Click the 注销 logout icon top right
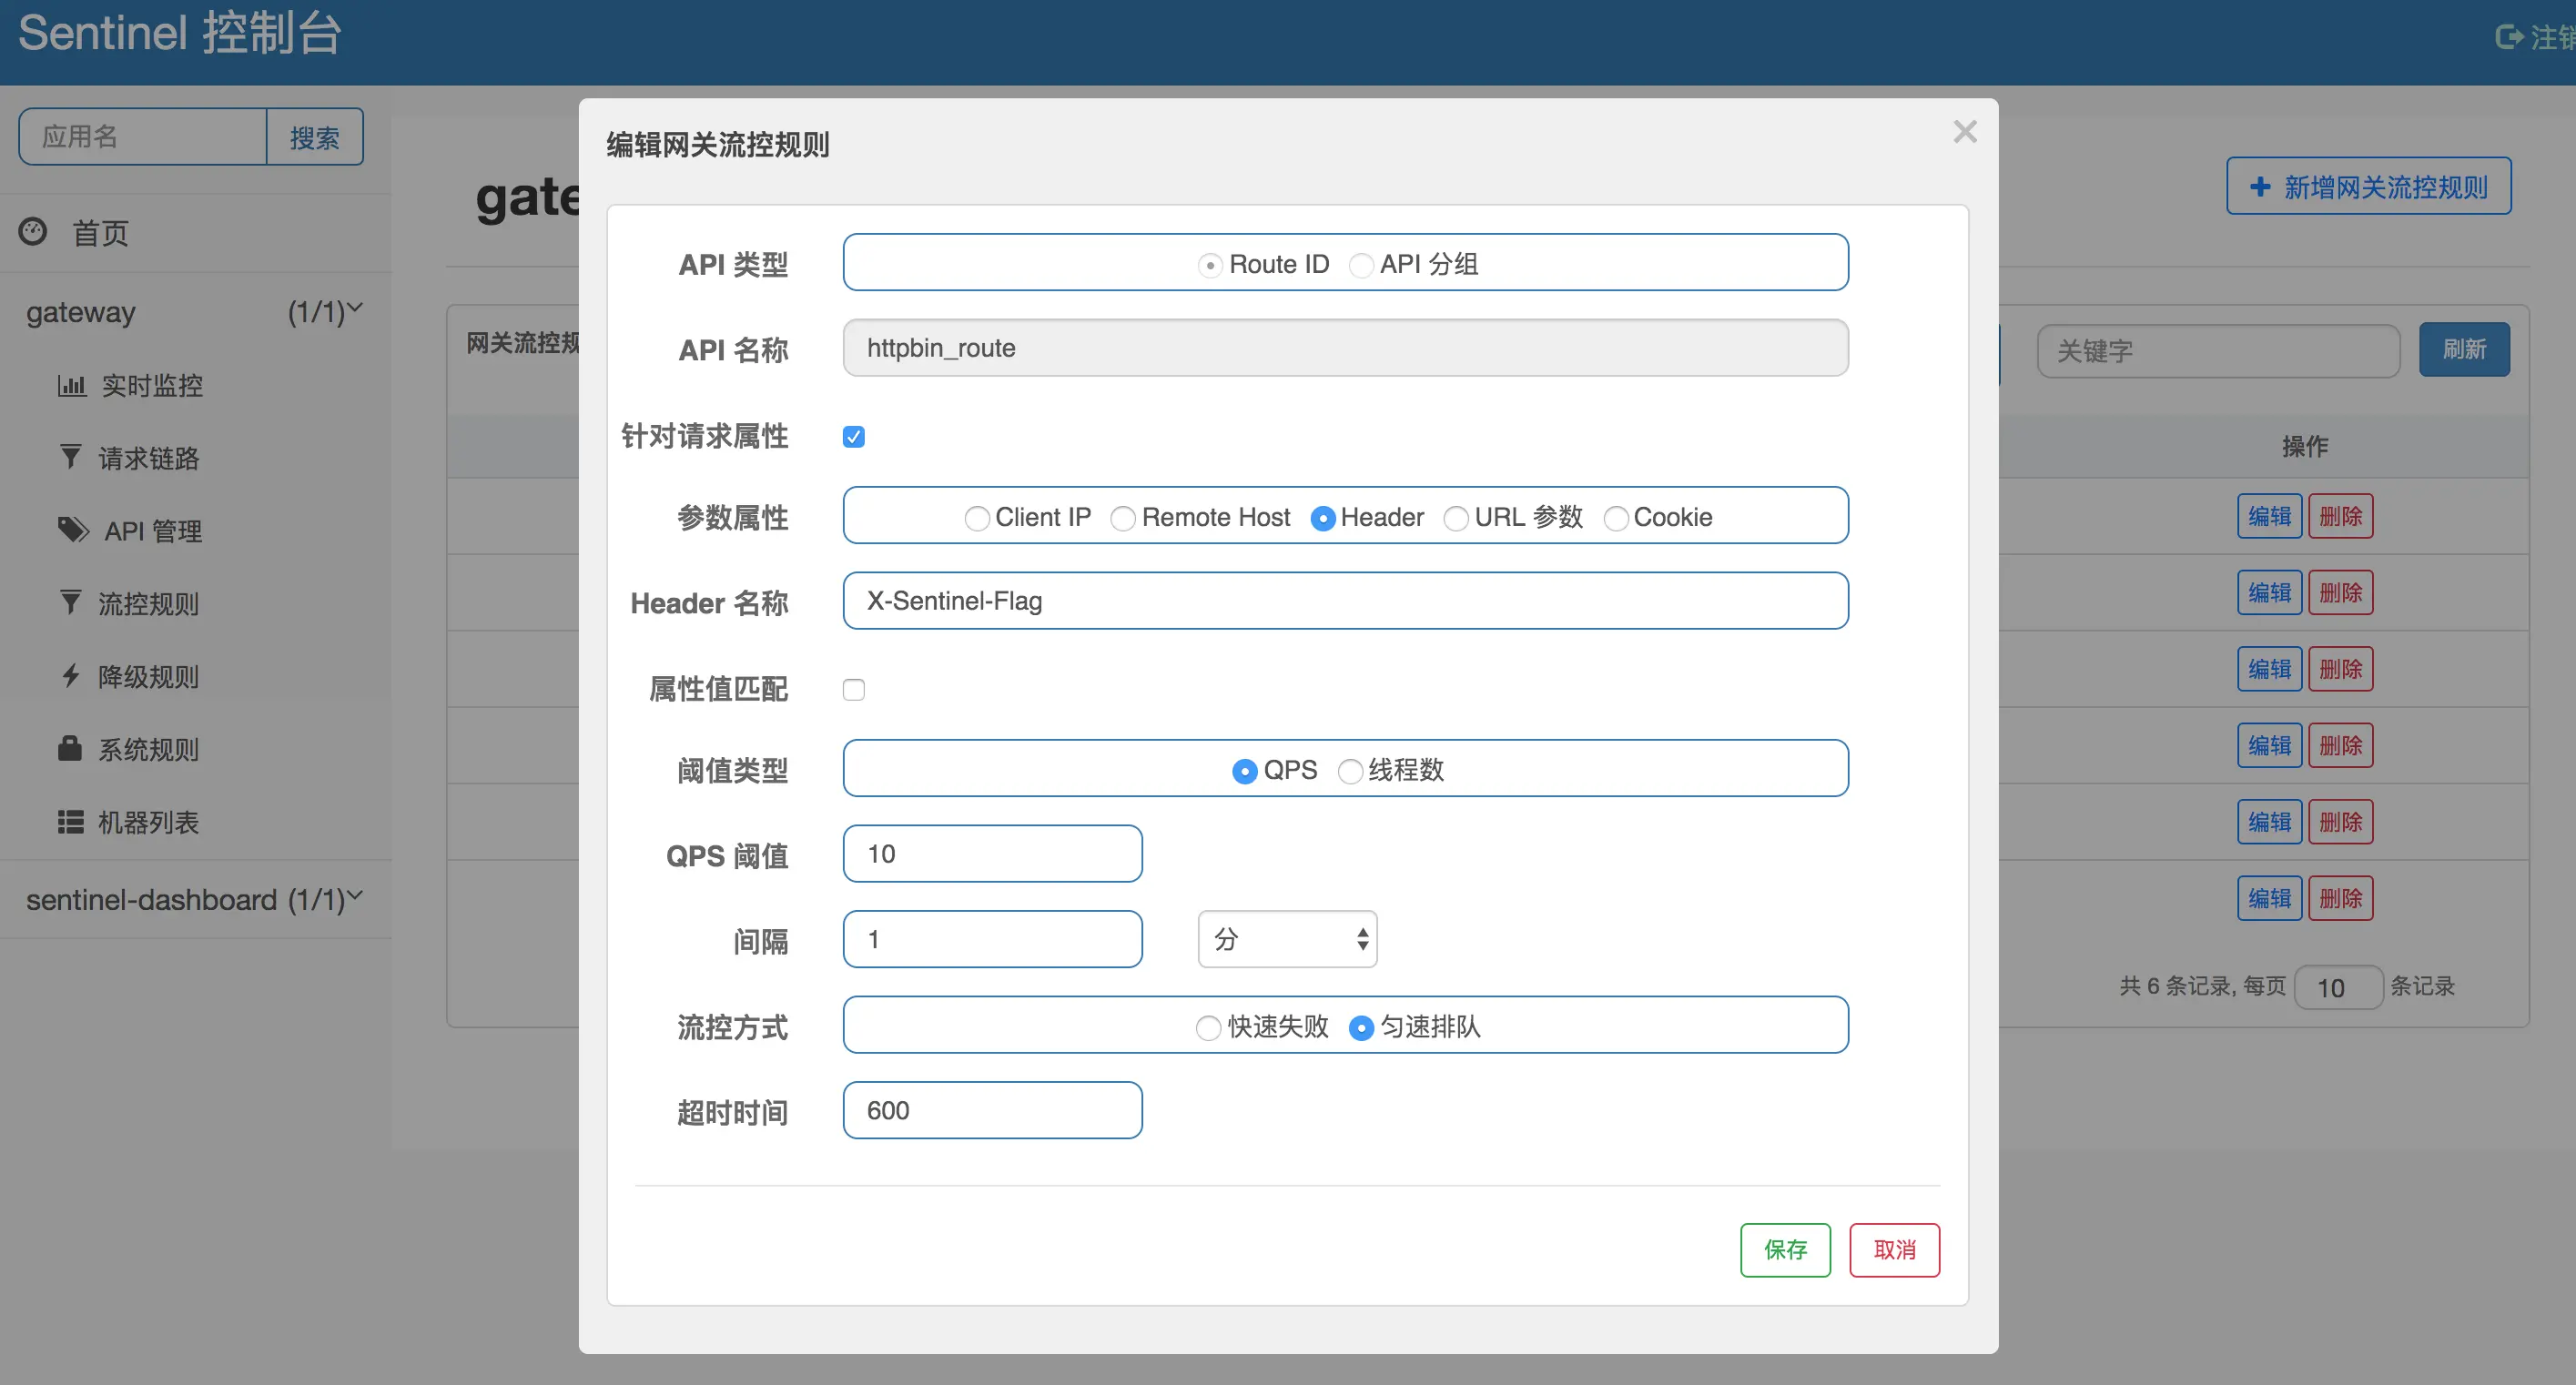 [x=2510, y=38]
